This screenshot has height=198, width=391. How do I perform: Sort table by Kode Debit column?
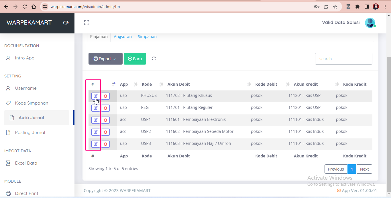click(271, 84)
